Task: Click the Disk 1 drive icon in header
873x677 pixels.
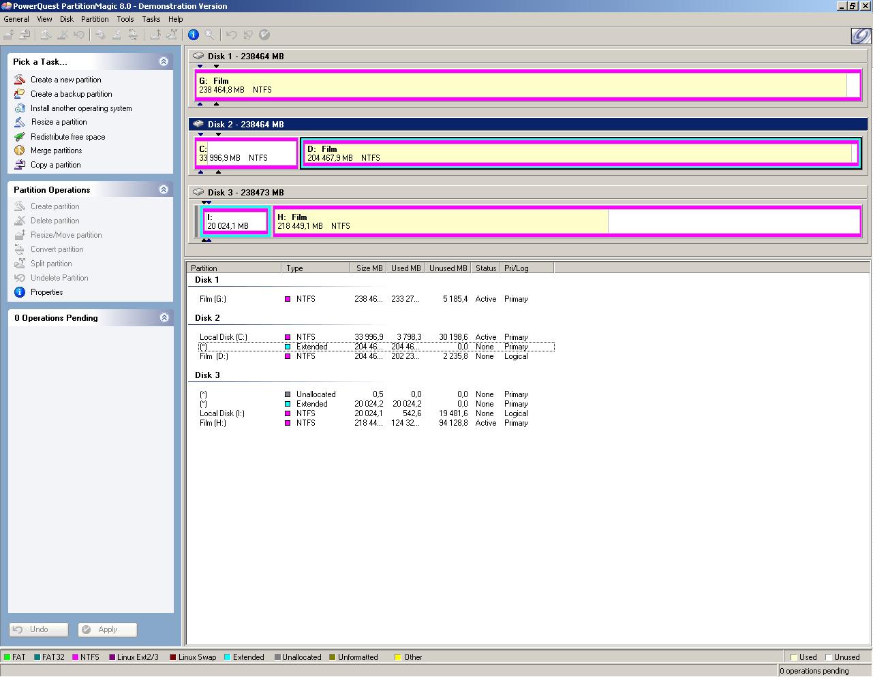Action: (198, 56)
